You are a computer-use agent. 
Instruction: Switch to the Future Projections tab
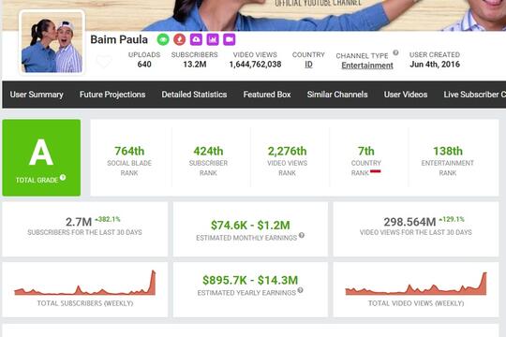pyautogui.click(x=112, y=95)
